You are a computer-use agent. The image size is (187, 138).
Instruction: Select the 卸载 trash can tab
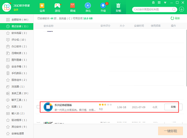click(x=118, y=7)
